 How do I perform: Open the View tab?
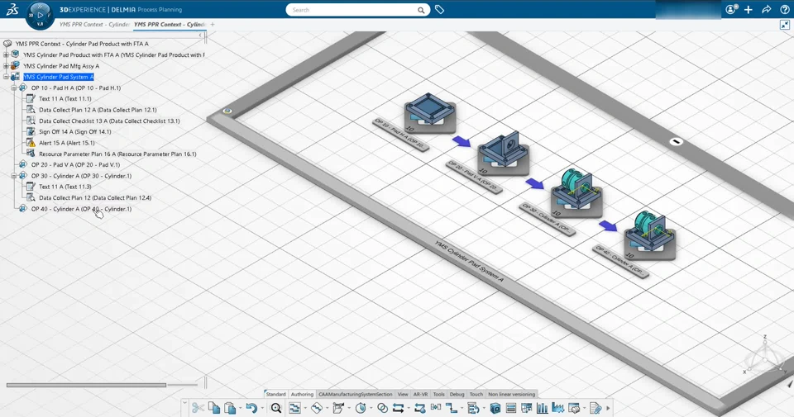pyautogui.click(x=403, y=394)
